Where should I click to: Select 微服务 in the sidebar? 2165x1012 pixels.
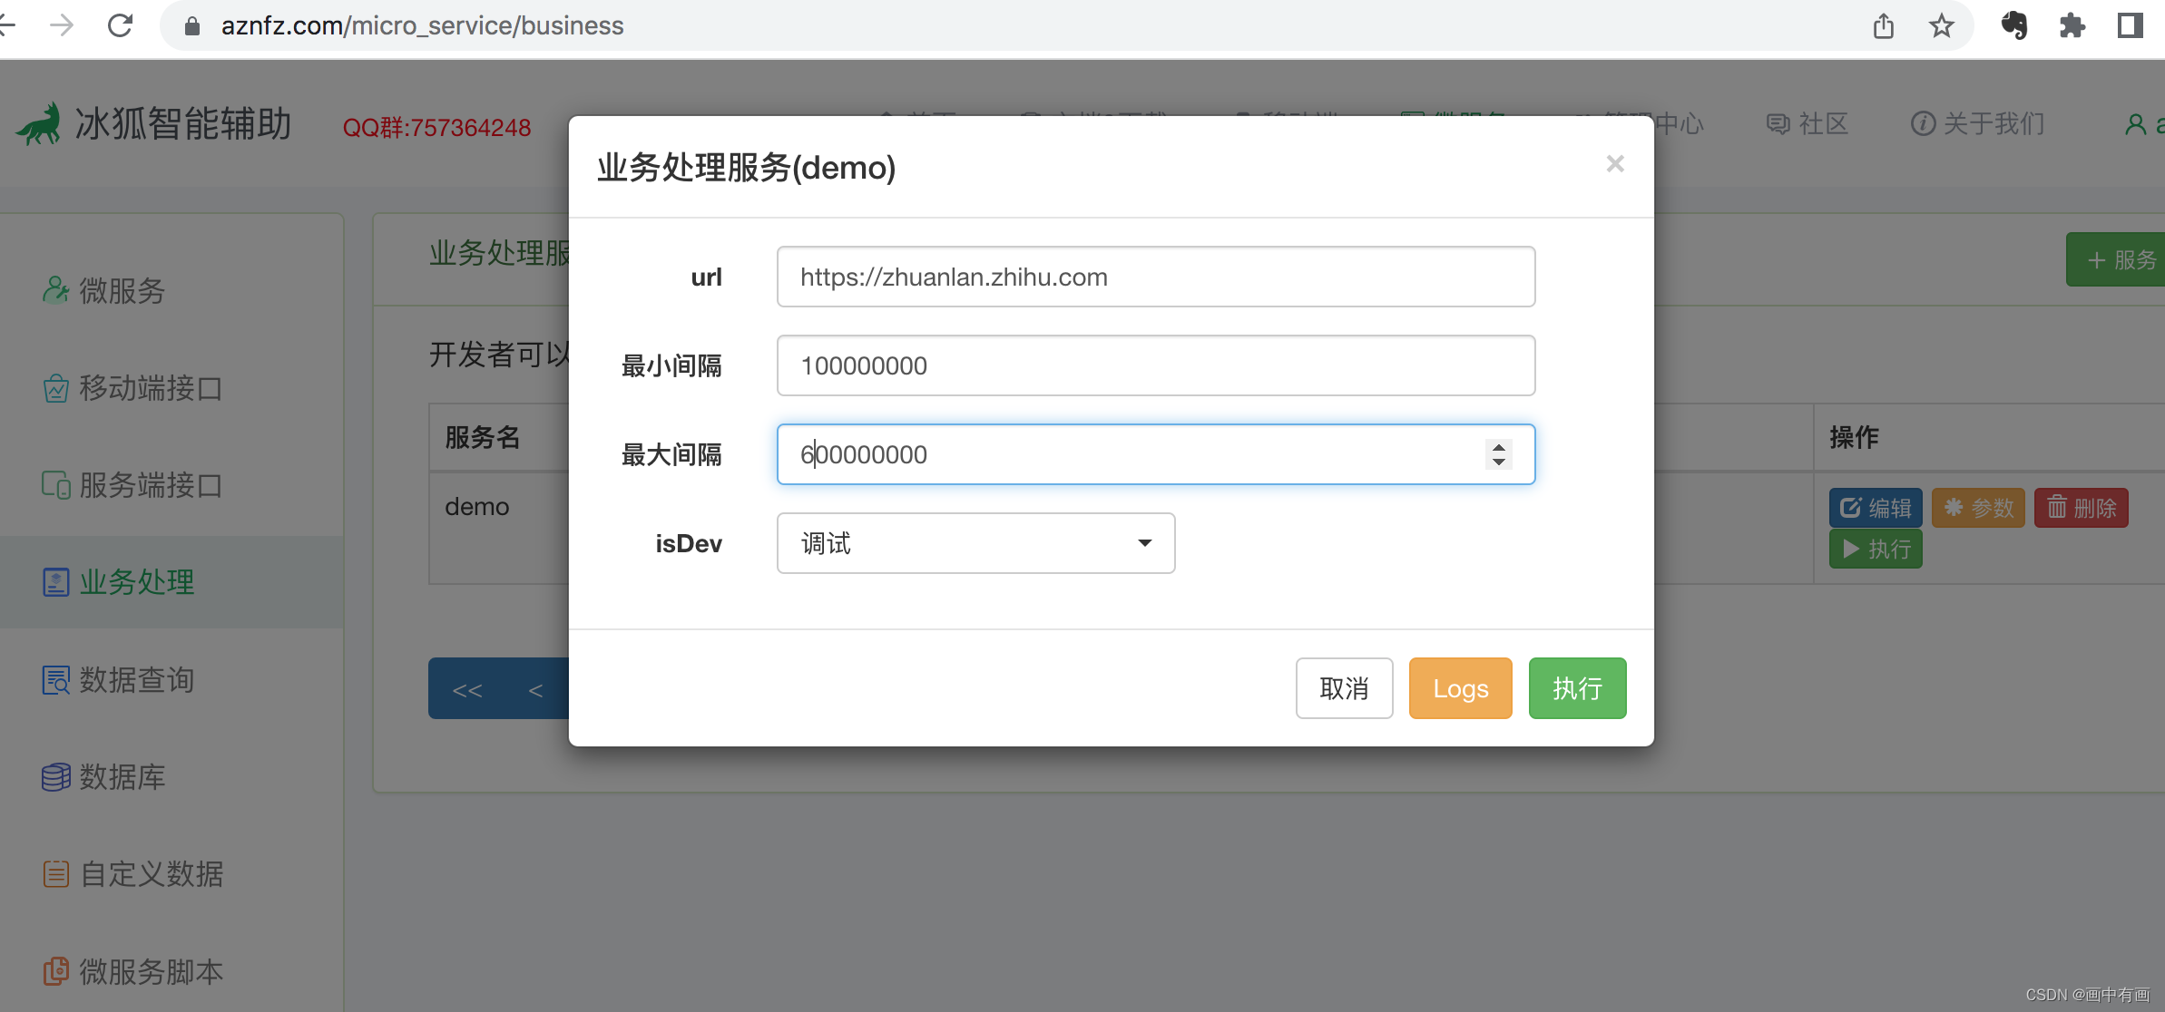(122, 290)
